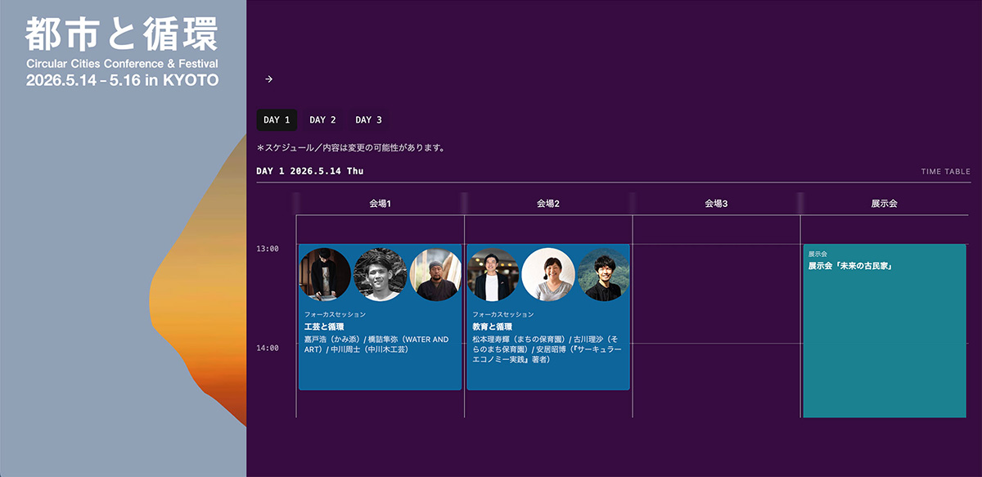Click the 展示会 column header
This screenshot has height=477, width=982.
click(884, 203)
